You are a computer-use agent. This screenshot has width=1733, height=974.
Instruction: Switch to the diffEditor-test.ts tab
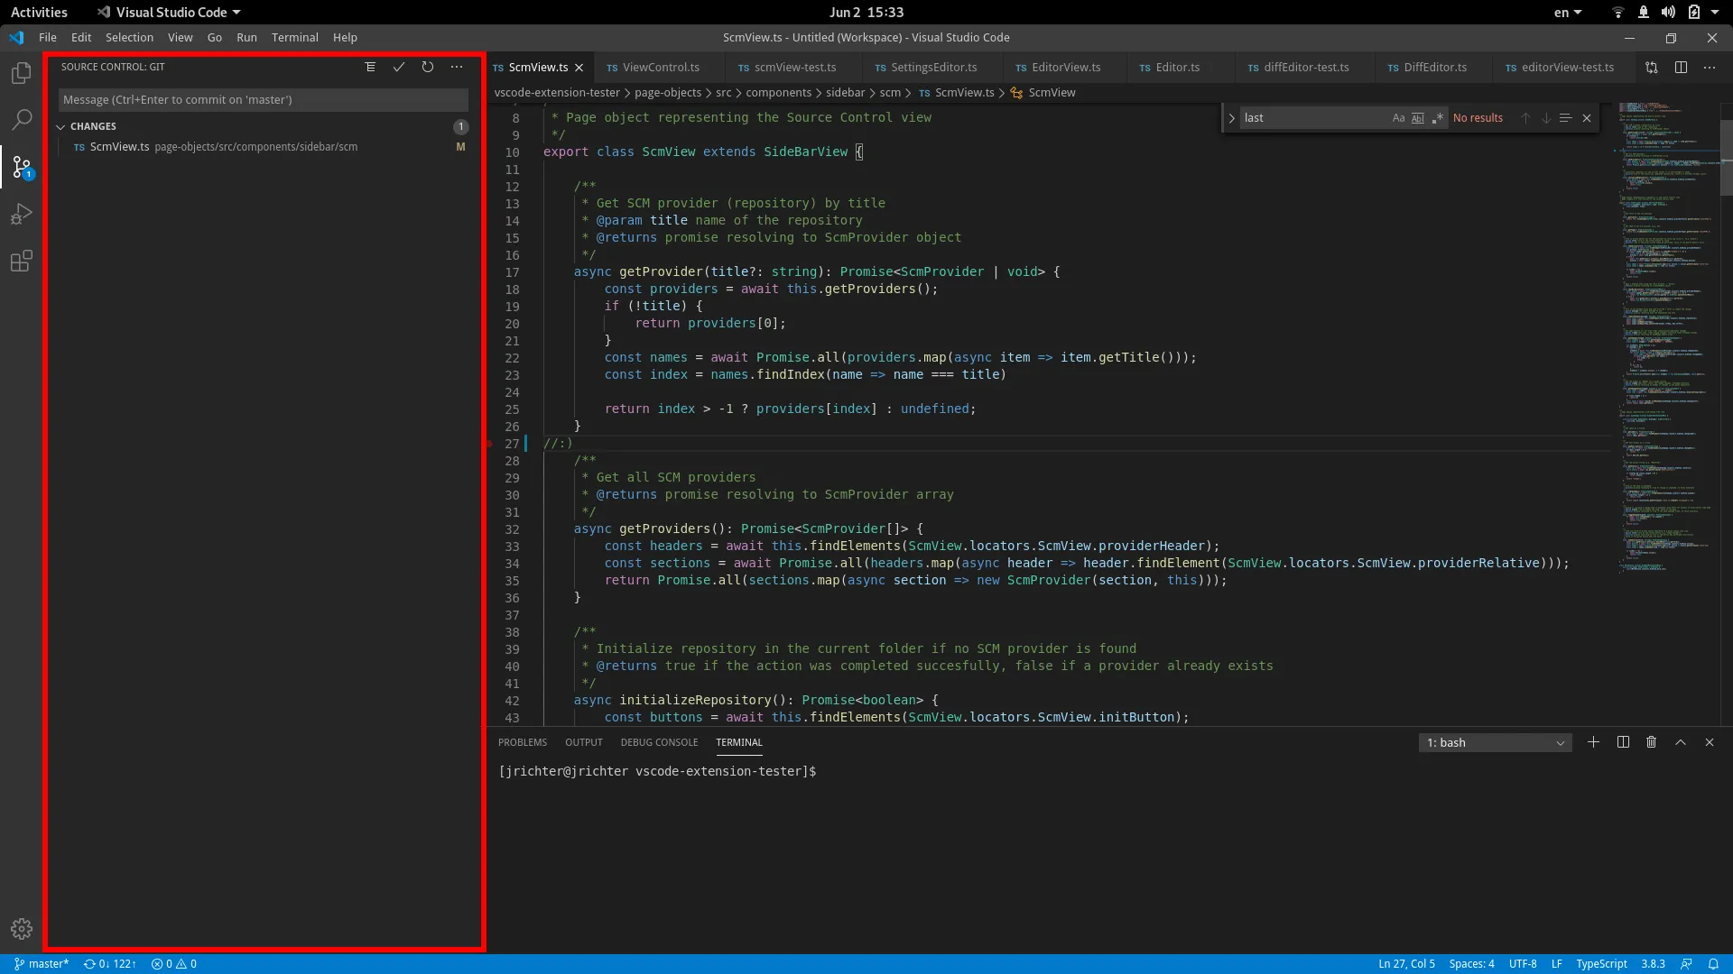point(1306,68)
